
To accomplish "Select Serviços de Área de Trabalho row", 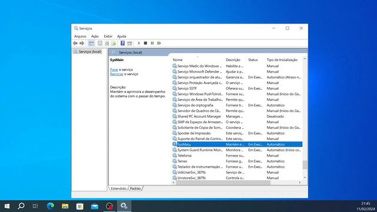I will point(237,100).
